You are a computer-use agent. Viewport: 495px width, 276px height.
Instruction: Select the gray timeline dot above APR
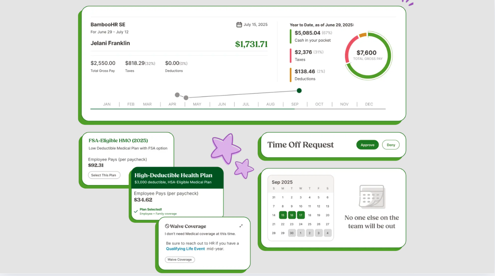[x=177, y=95]
